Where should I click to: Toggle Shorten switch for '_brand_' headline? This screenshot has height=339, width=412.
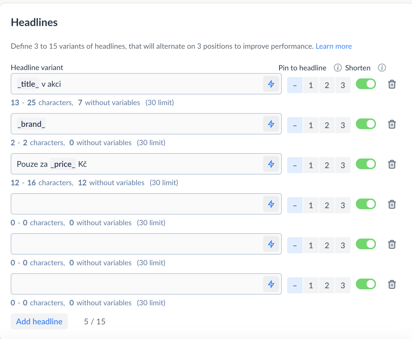(366, 124)
